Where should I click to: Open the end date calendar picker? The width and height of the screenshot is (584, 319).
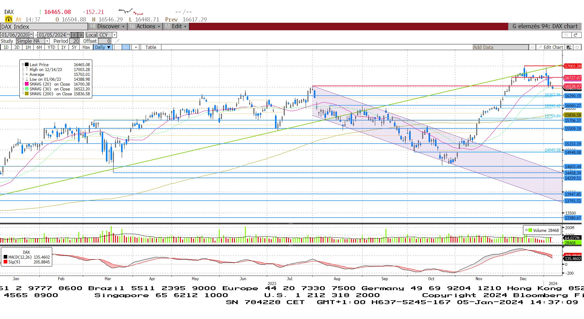coord(69,35)
